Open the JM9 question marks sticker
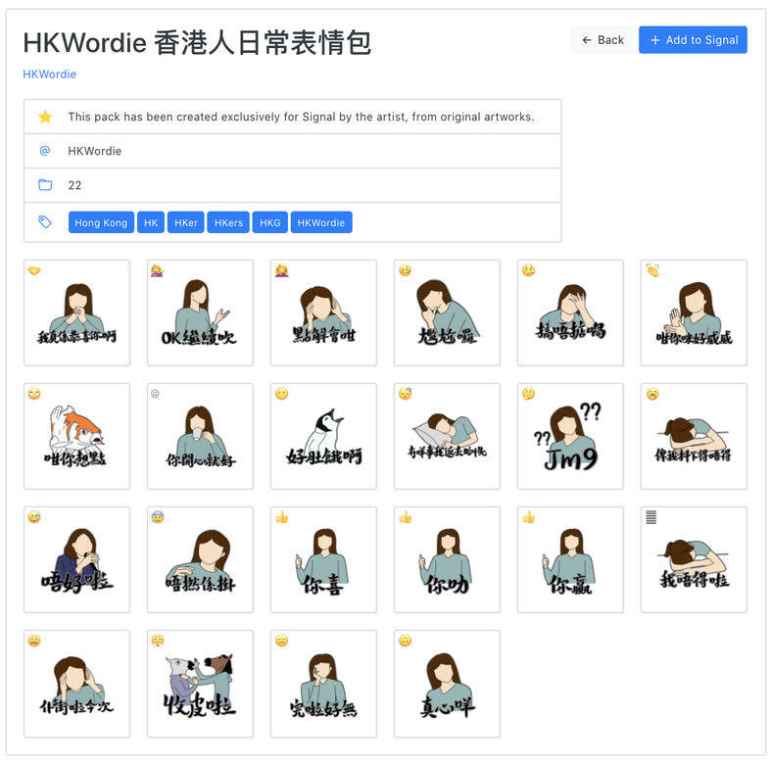This screenshot has width=772, height=764. (570, 437)
